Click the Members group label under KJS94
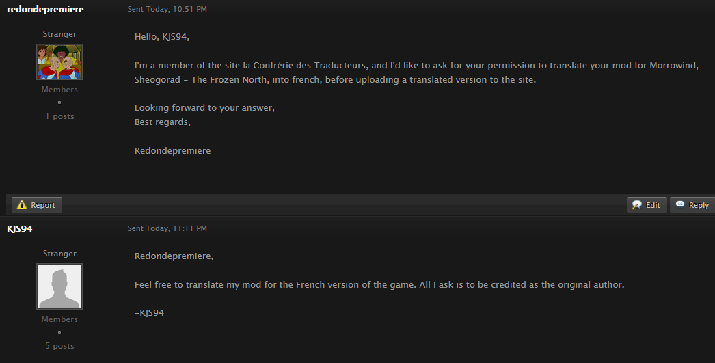Screen dimensions: 715x363 (x=59, y=319)
